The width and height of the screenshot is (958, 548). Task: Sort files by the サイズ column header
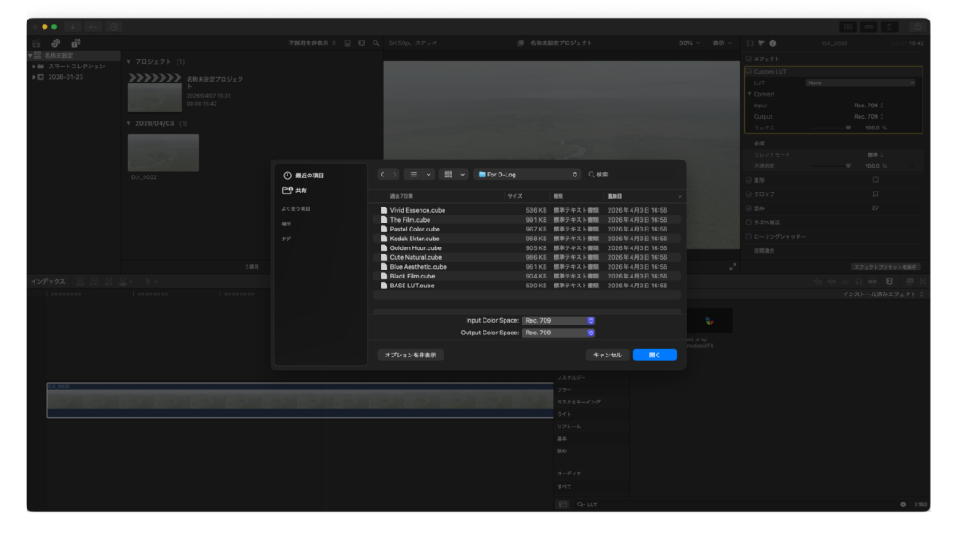(x=515, y=196)
